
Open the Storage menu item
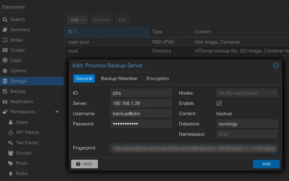(x=32, y=81)
